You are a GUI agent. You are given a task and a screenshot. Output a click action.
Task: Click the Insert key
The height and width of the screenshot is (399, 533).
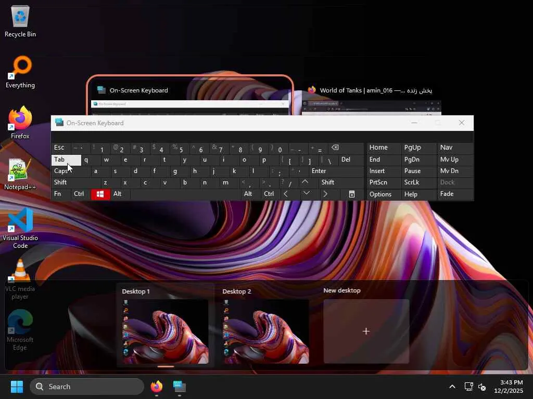pyautogui.click(x=384, y=171)
